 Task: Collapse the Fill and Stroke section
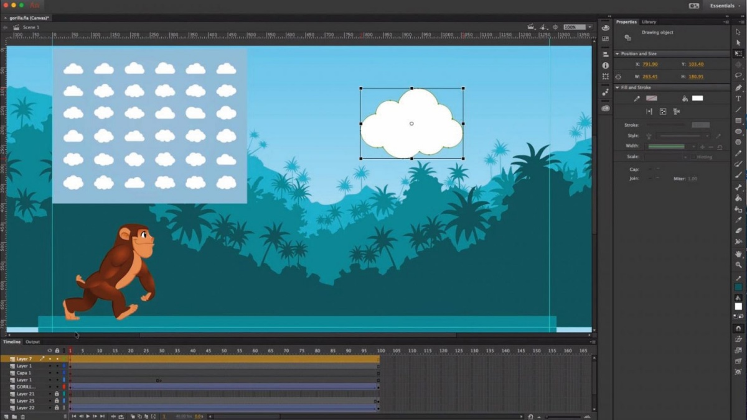[x=618, y=88]
